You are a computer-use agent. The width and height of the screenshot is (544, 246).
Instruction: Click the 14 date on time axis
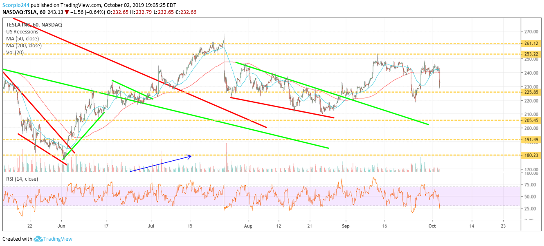[x=471, y=225]
